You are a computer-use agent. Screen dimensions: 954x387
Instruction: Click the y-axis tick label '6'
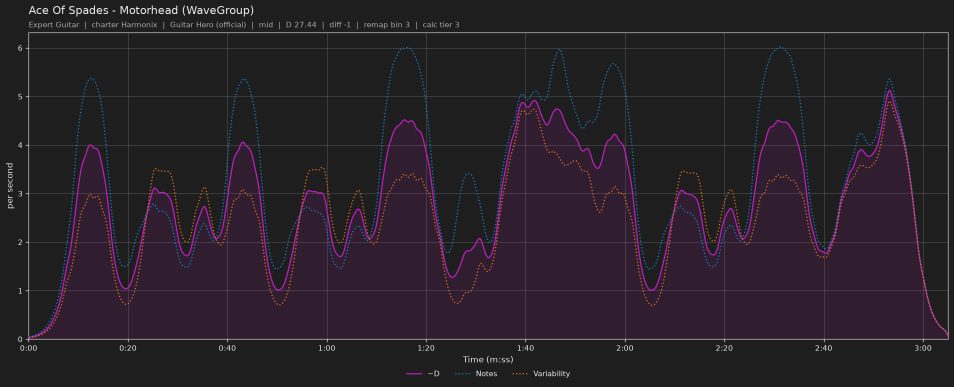21,48
